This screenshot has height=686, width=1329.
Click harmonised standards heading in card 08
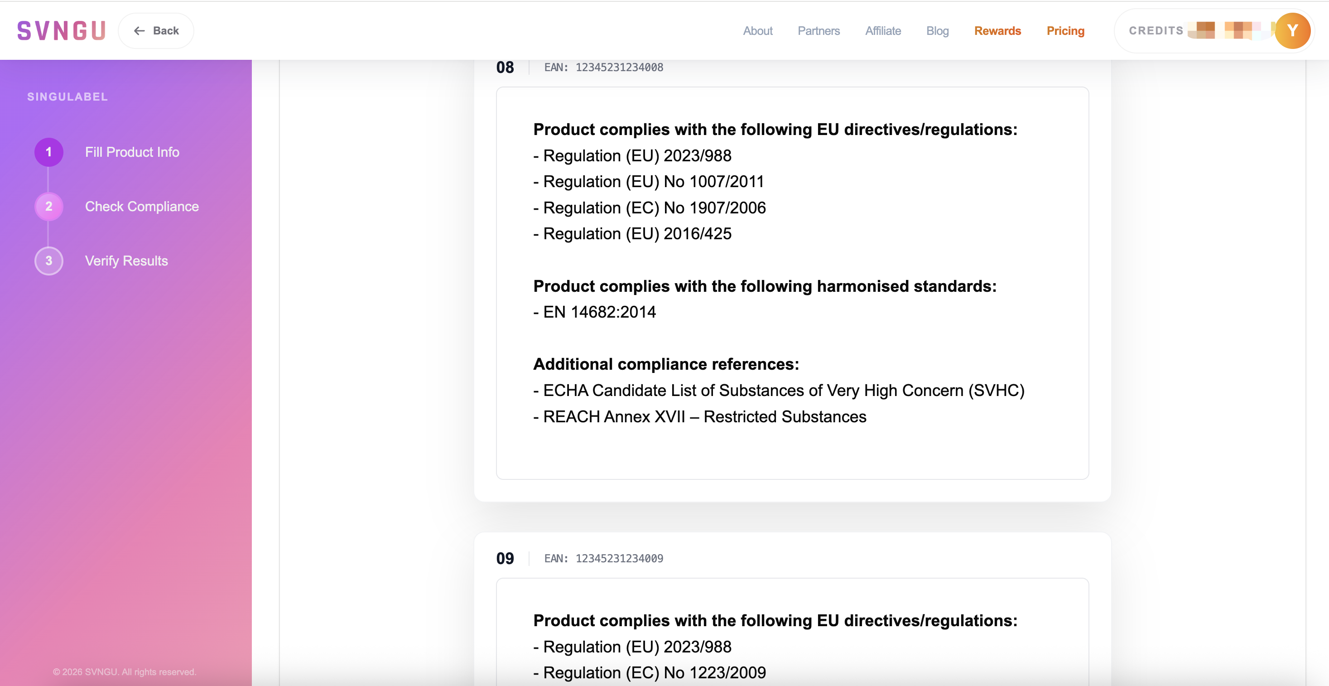765,286
